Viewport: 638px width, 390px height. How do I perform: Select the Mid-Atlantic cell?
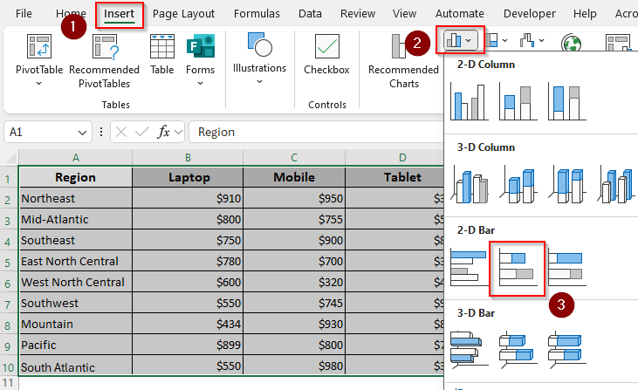click(76, 219)
